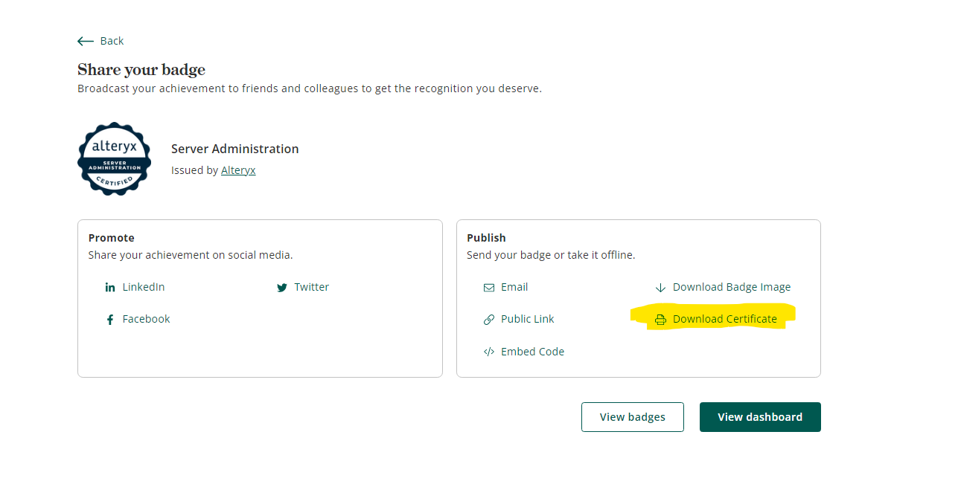The image size is (961, 484).
Task: Get the Embed Code
Action: pyautogui.click(x=533, y=351)
